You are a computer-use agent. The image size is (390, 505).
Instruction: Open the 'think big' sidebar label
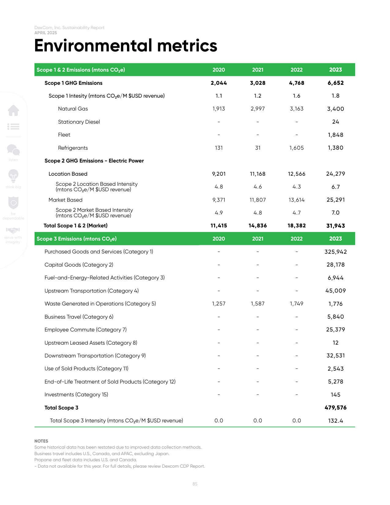13,187
